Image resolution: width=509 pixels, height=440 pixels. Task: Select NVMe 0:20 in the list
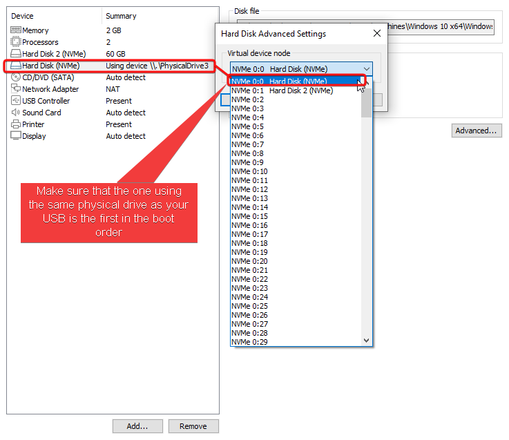(296, 261)
